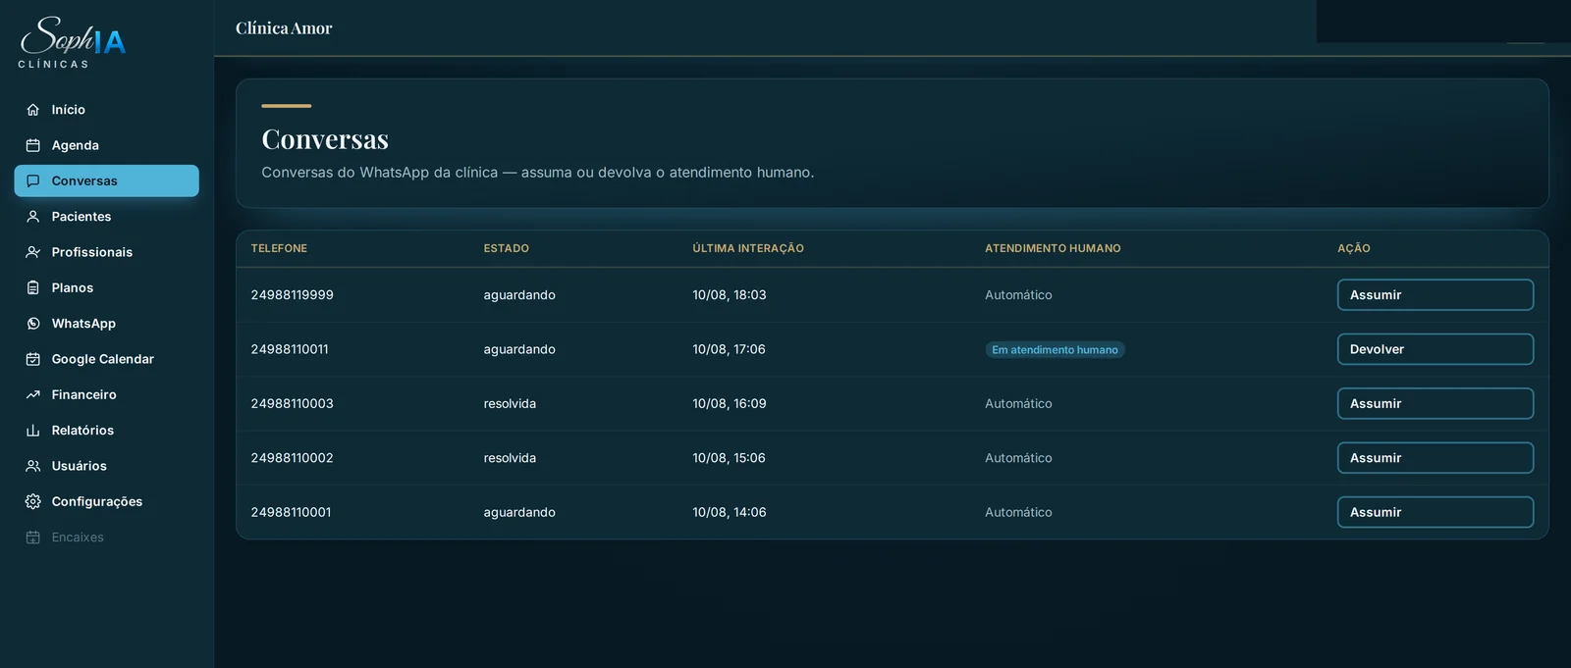Click the Planos document icon

pyautogui.click(x=32, y=287)
